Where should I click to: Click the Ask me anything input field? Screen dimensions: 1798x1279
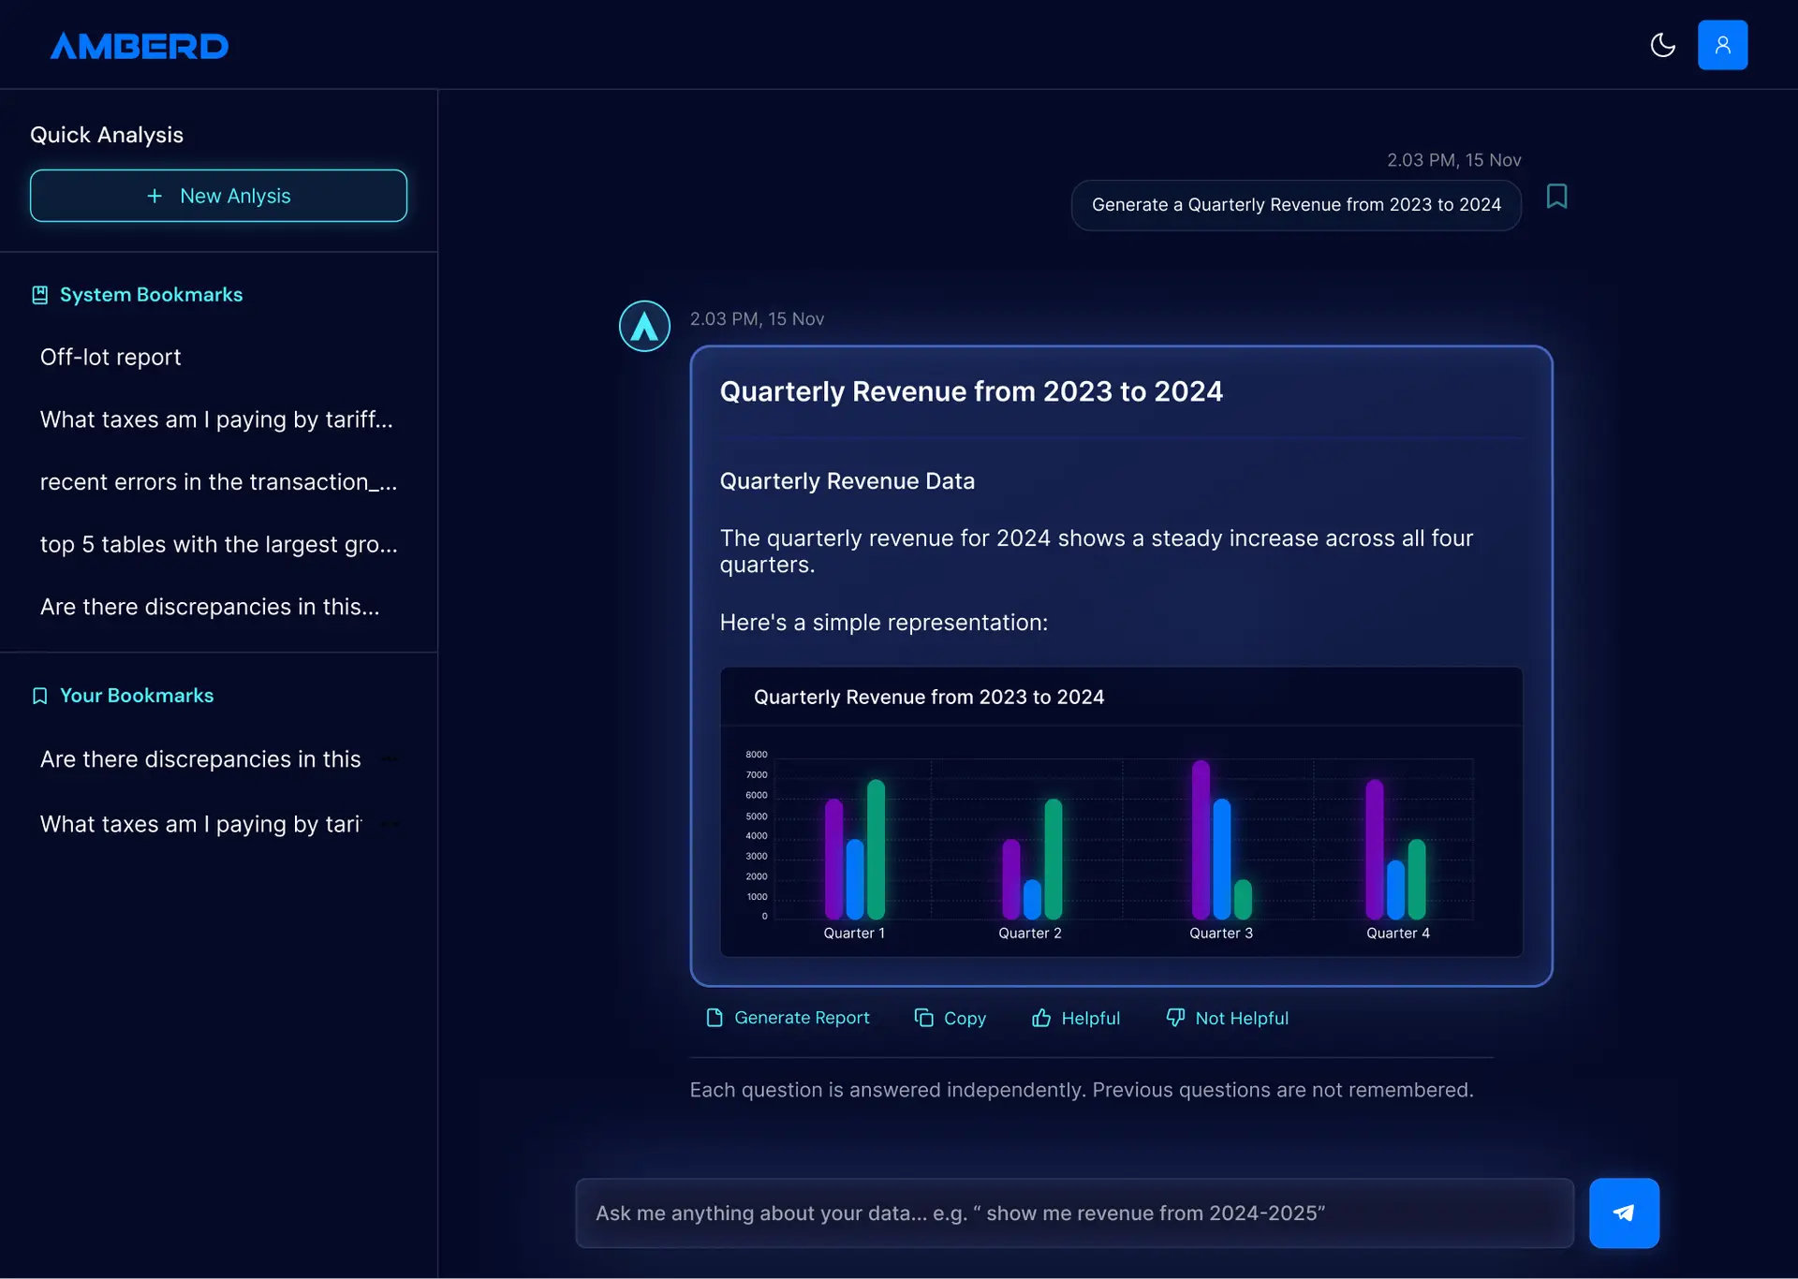coord(1074,1213)
